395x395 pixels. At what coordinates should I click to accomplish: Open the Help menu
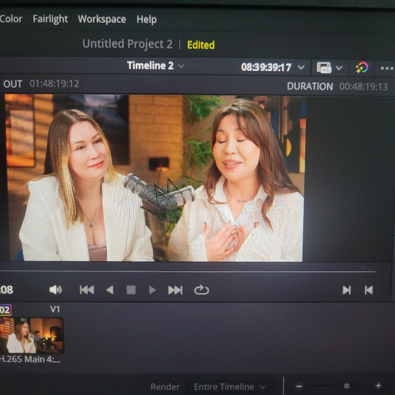pos(147,19)
